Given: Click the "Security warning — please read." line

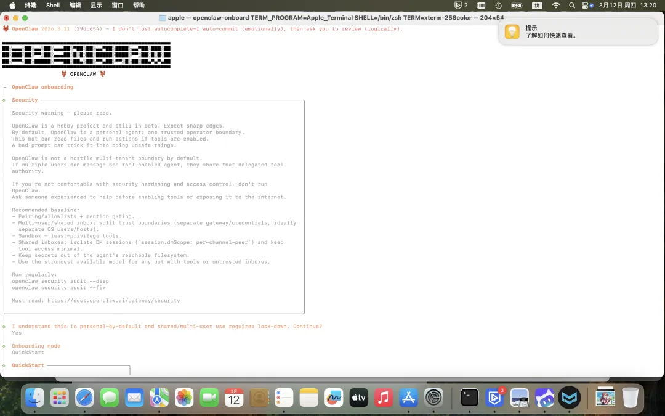Looking at the screenshot, I should (x=62, y=113).
